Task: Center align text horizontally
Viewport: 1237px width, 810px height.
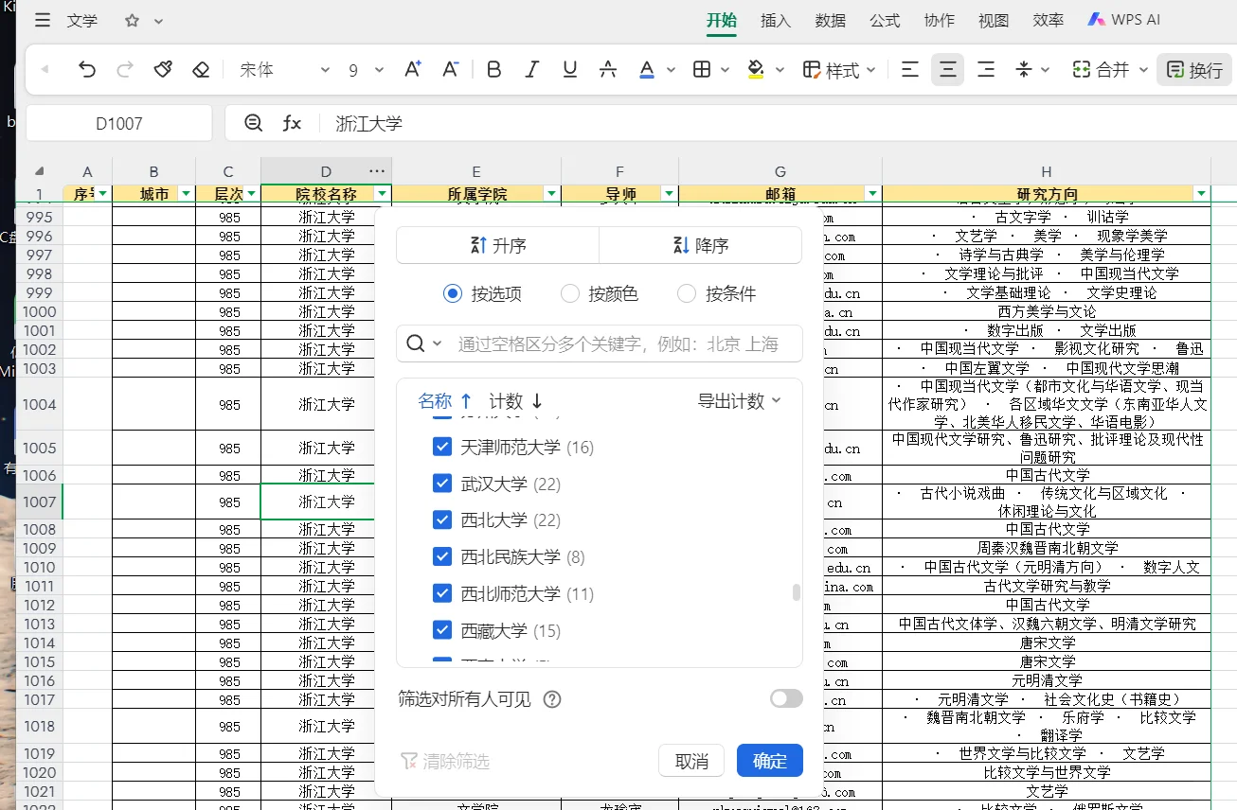Action: pos(948,69)
